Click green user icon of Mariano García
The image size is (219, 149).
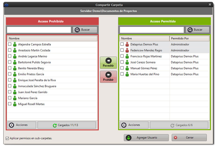click(15, 98)
